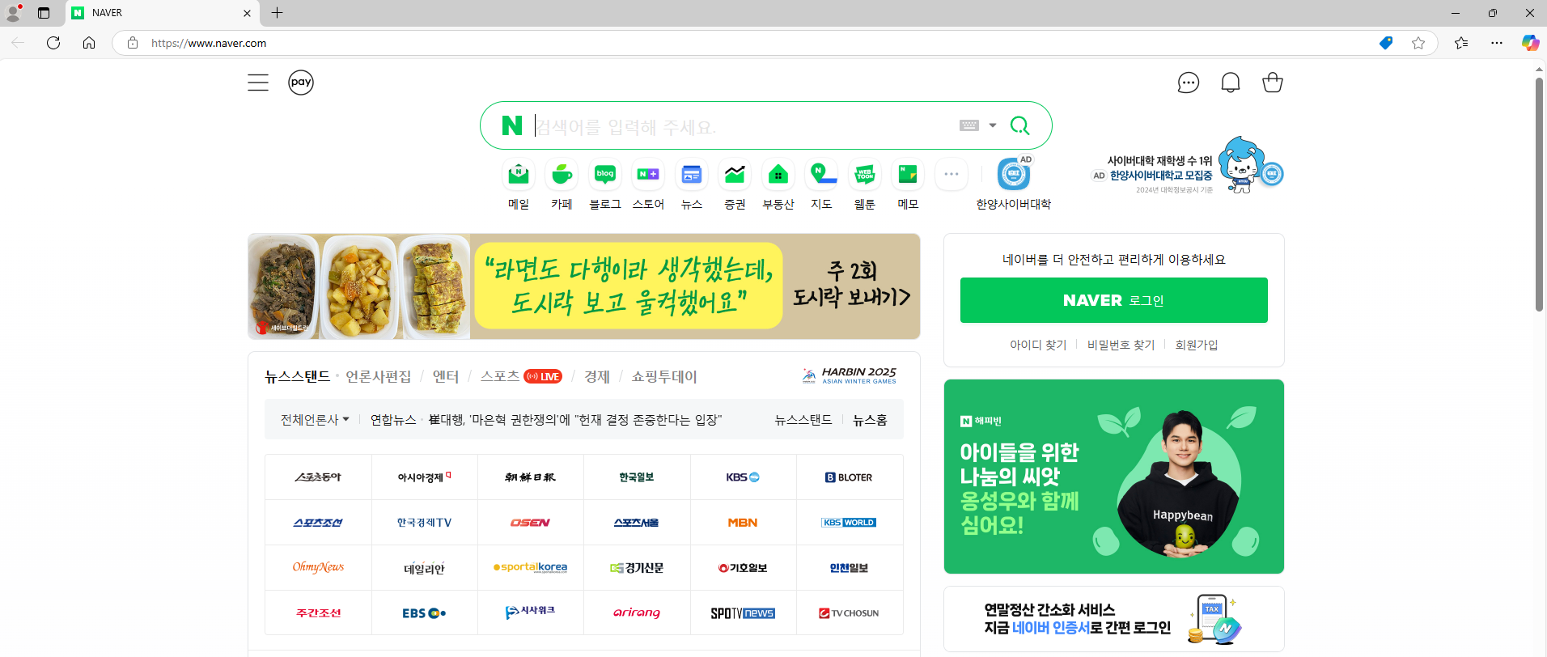Open the SPOTV news press logo

coord(743,613)
